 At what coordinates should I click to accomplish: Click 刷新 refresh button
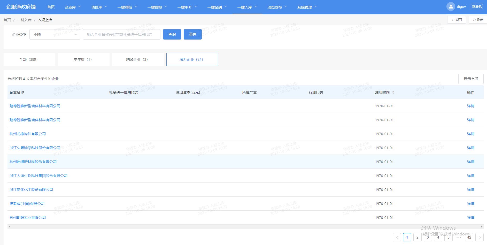(478, 20)
